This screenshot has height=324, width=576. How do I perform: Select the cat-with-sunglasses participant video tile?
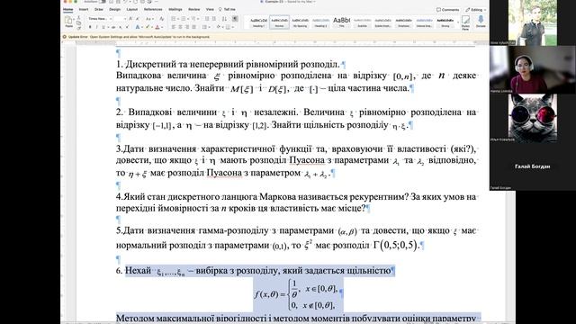[532, 118]
